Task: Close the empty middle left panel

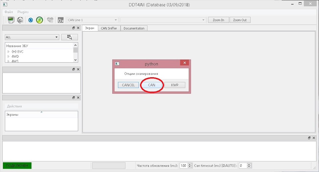Action: (78, 69)
